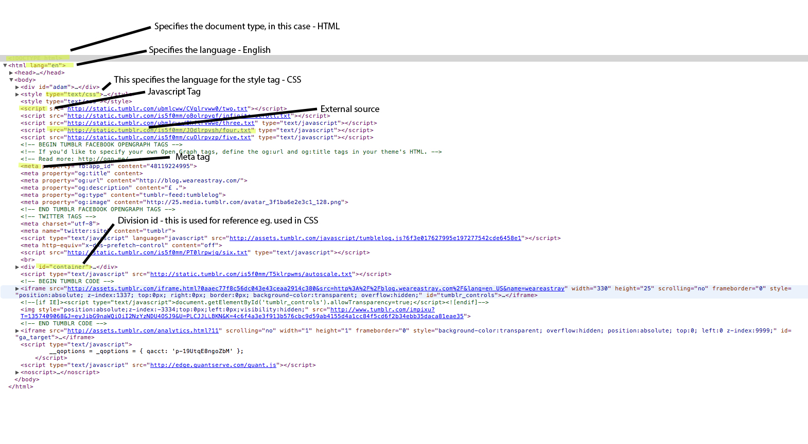
Task: Open the tumblelog.js script link
Action: (x=375, y=238)
